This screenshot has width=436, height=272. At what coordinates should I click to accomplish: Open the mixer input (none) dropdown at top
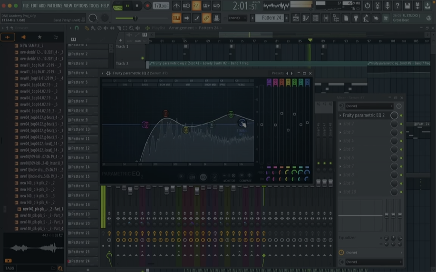click(x=369, y=106)
